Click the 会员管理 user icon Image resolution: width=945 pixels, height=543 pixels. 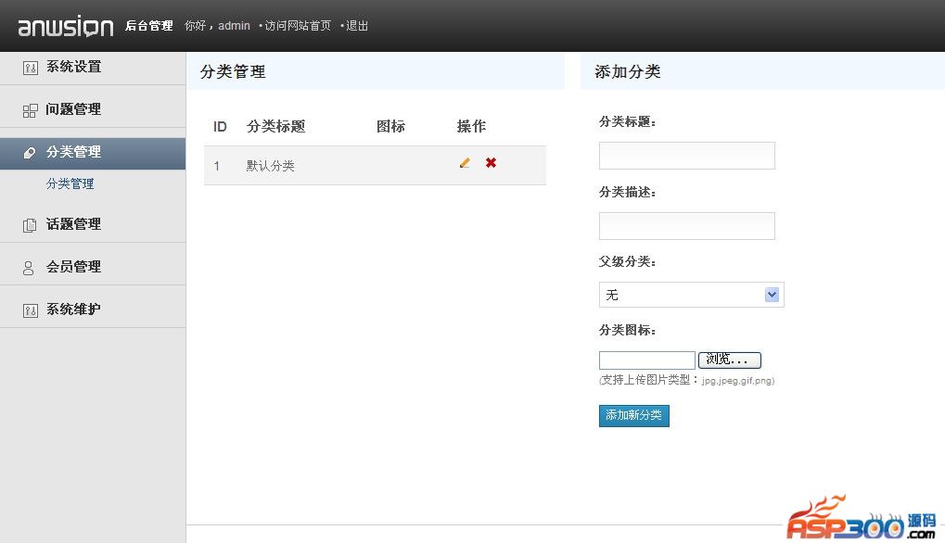[x=29, y=268]
